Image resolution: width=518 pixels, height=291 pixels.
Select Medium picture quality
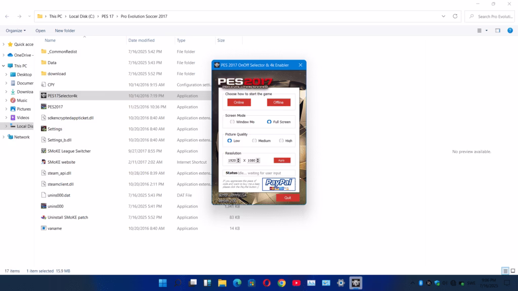tap(254, 140)
